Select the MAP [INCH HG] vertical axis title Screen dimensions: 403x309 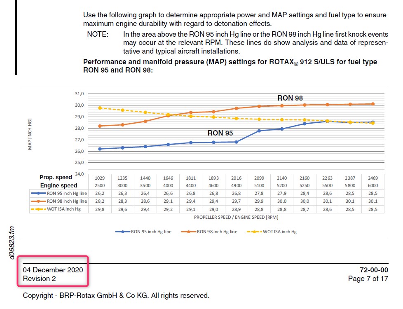(30, 134)
